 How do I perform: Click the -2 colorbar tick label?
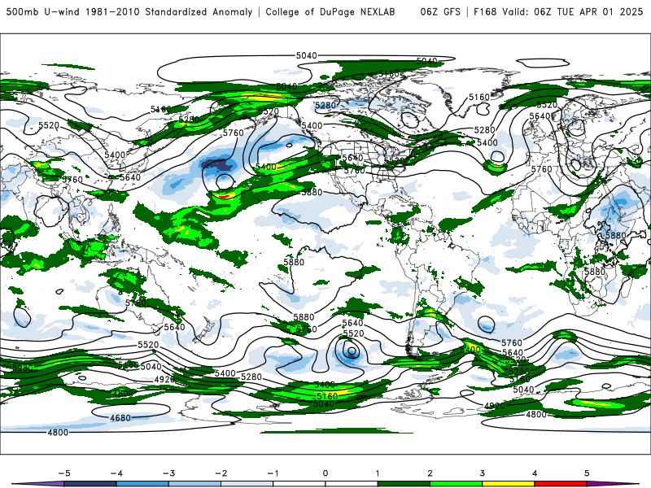(x=221, y=473)
